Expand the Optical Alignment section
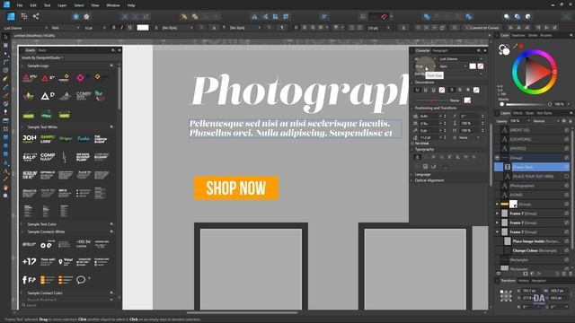The height and width of the screenshot is (323, 575). (x=411, y=180)
